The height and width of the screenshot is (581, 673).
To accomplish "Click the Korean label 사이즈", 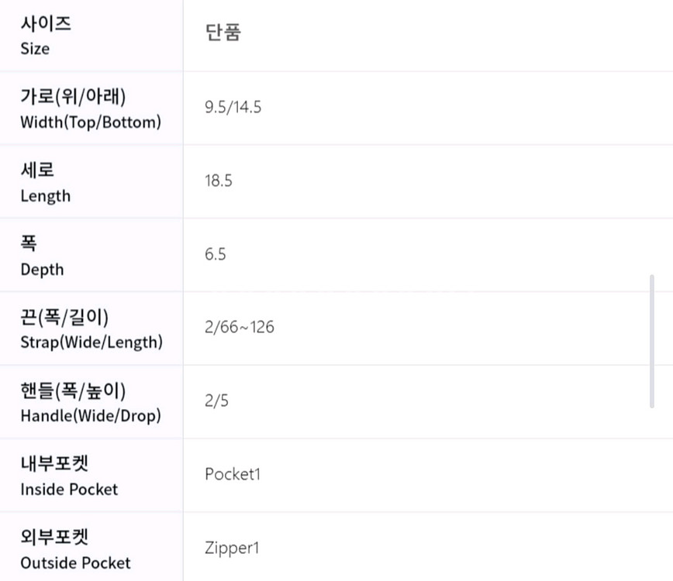I will pyautogui.click(x=46, y=24).
